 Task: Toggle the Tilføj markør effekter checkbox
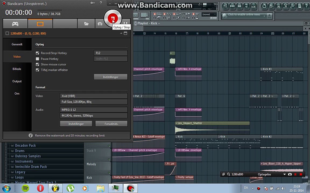(x=37, y=70)
